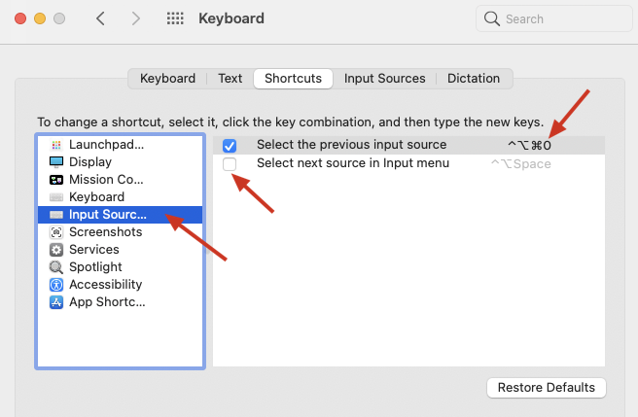
Task: Select the Keyboard category in sidebar list
Action: [96, 197]
